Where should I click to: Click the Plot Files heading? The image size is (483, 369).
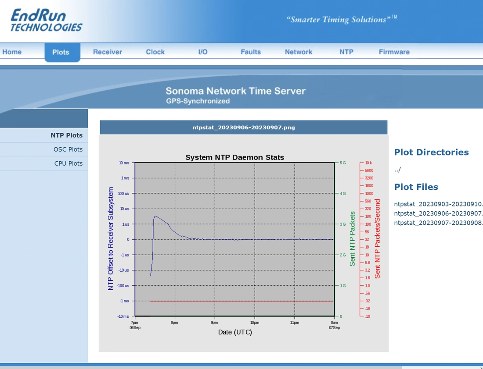pos(416,187)
